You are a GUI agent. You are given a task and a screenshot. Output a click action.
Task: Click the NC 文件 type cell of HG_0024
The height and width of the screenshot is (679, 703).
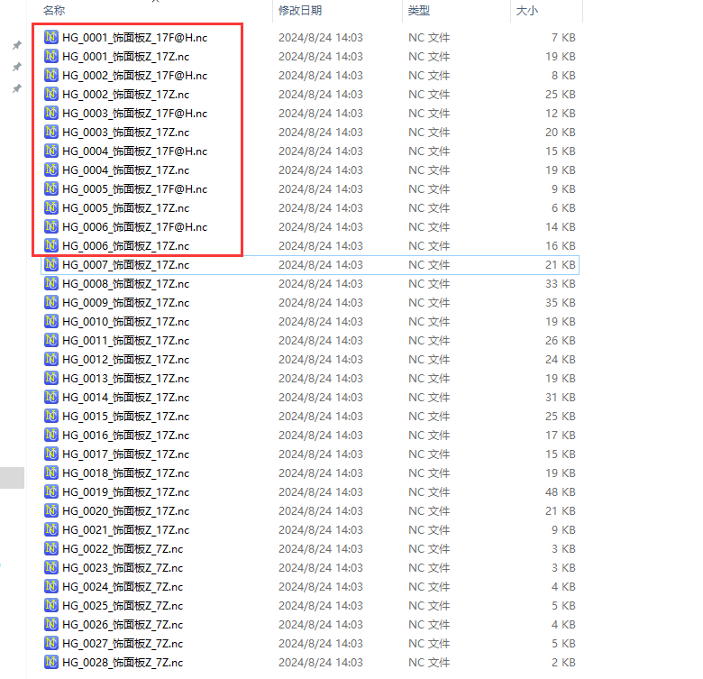[x=429, y=587]
